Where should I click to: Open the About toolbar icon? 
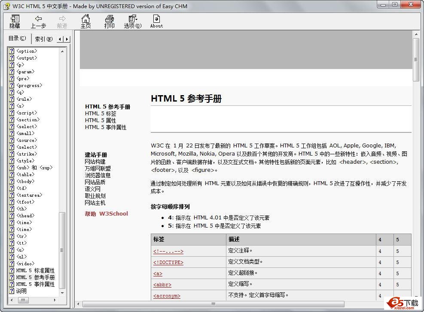click(156, 21)
